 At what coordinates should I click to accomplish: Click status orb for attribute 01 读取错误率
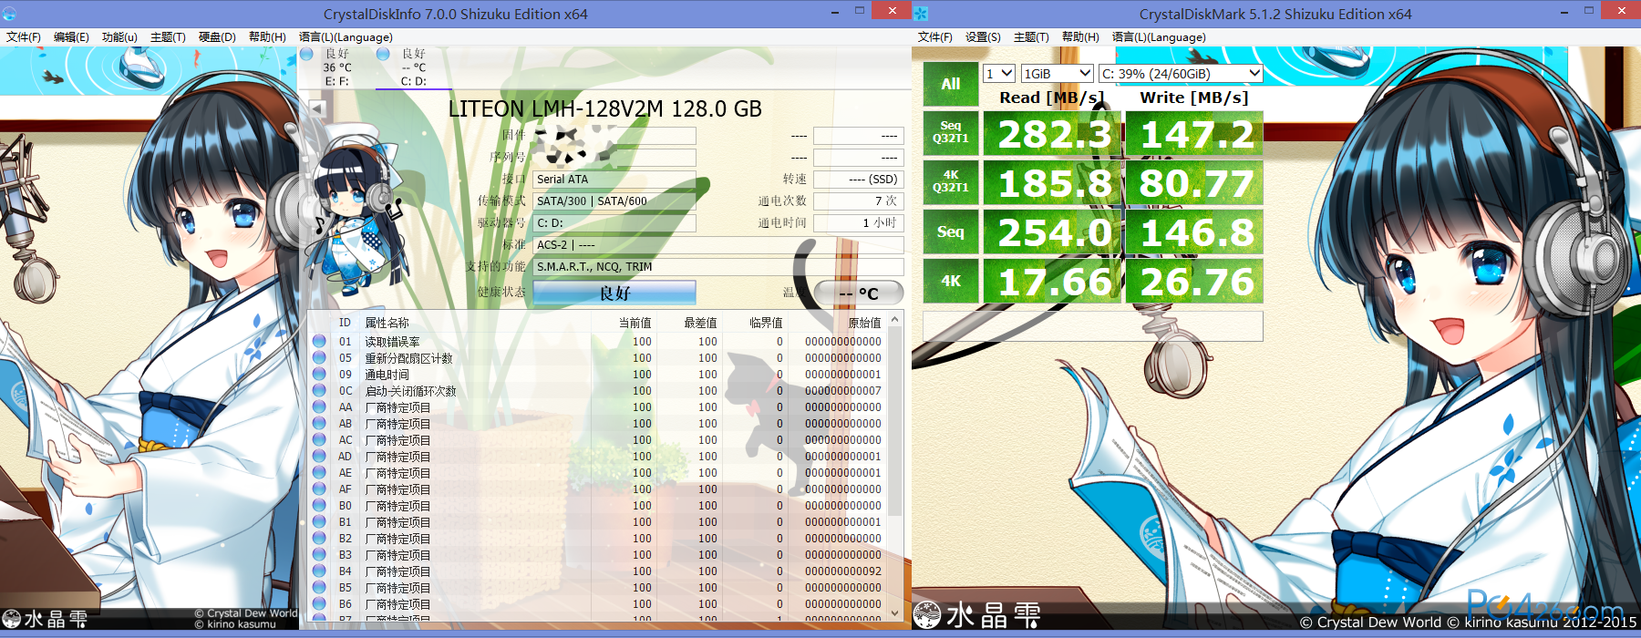pos(319,341)
